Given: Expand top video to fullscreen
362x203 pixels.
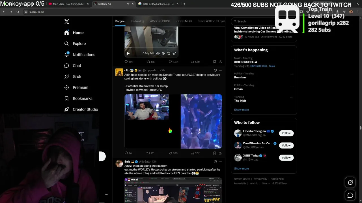Looking at the screenshot, I should click(174, 53).
